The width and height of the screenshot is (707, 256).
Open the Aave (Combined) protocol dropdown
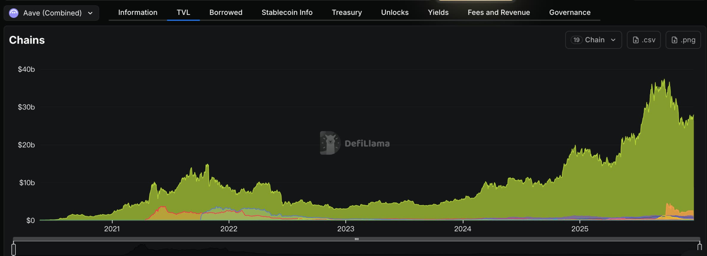click(52, 13)
